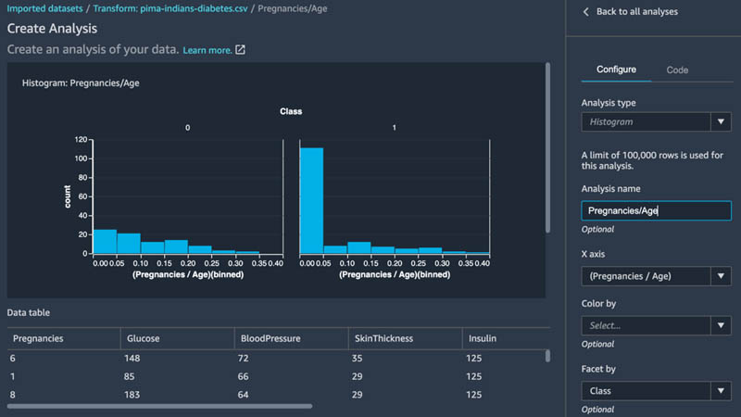Click the Glucose column header
The height and width of the screenshot is (417, 741).
143,338
